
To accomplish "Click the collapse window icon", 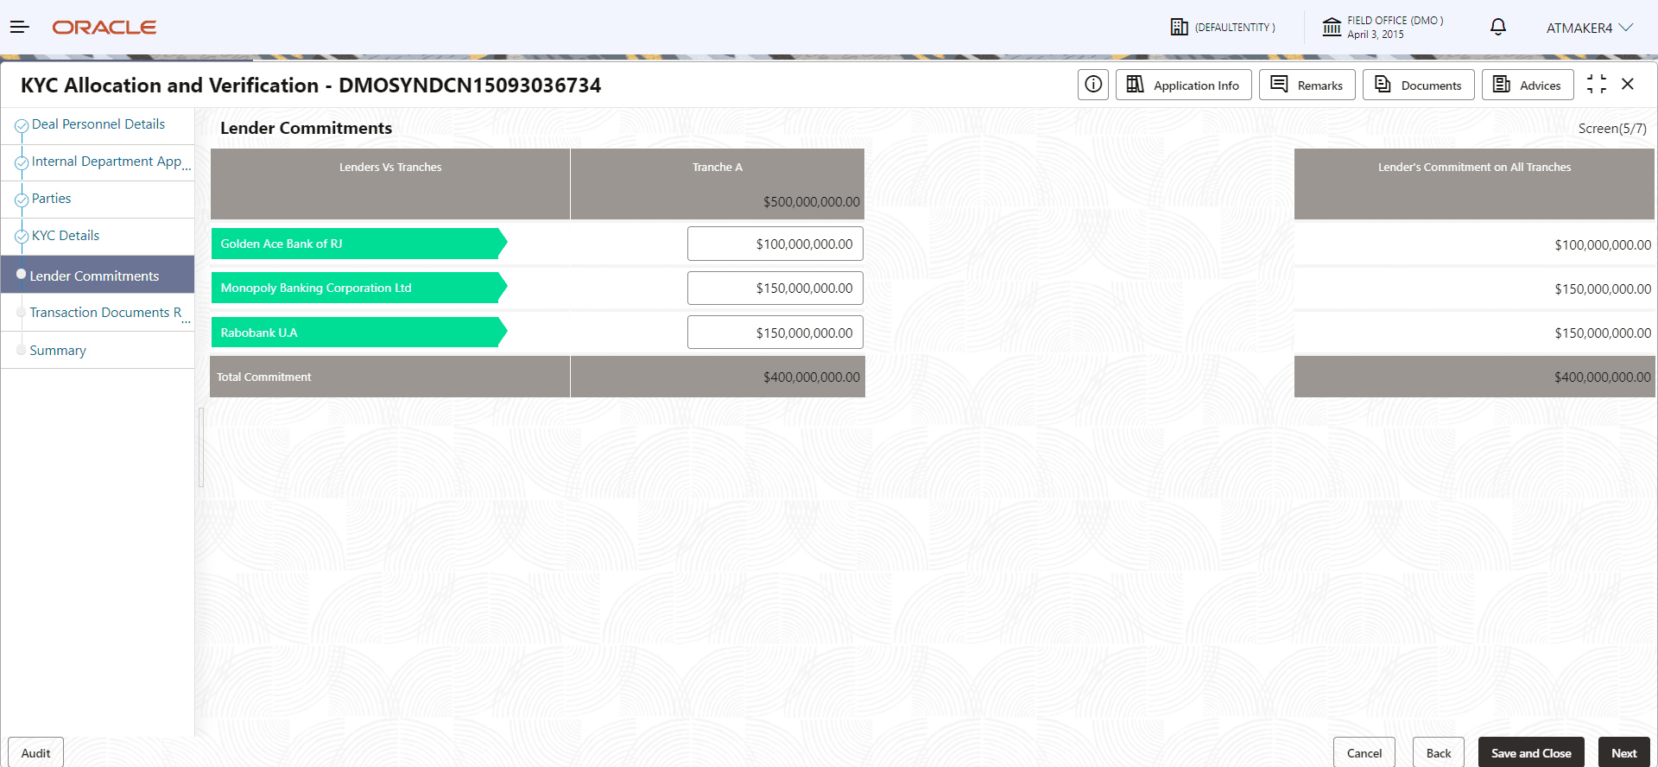I will (1597, 84).
